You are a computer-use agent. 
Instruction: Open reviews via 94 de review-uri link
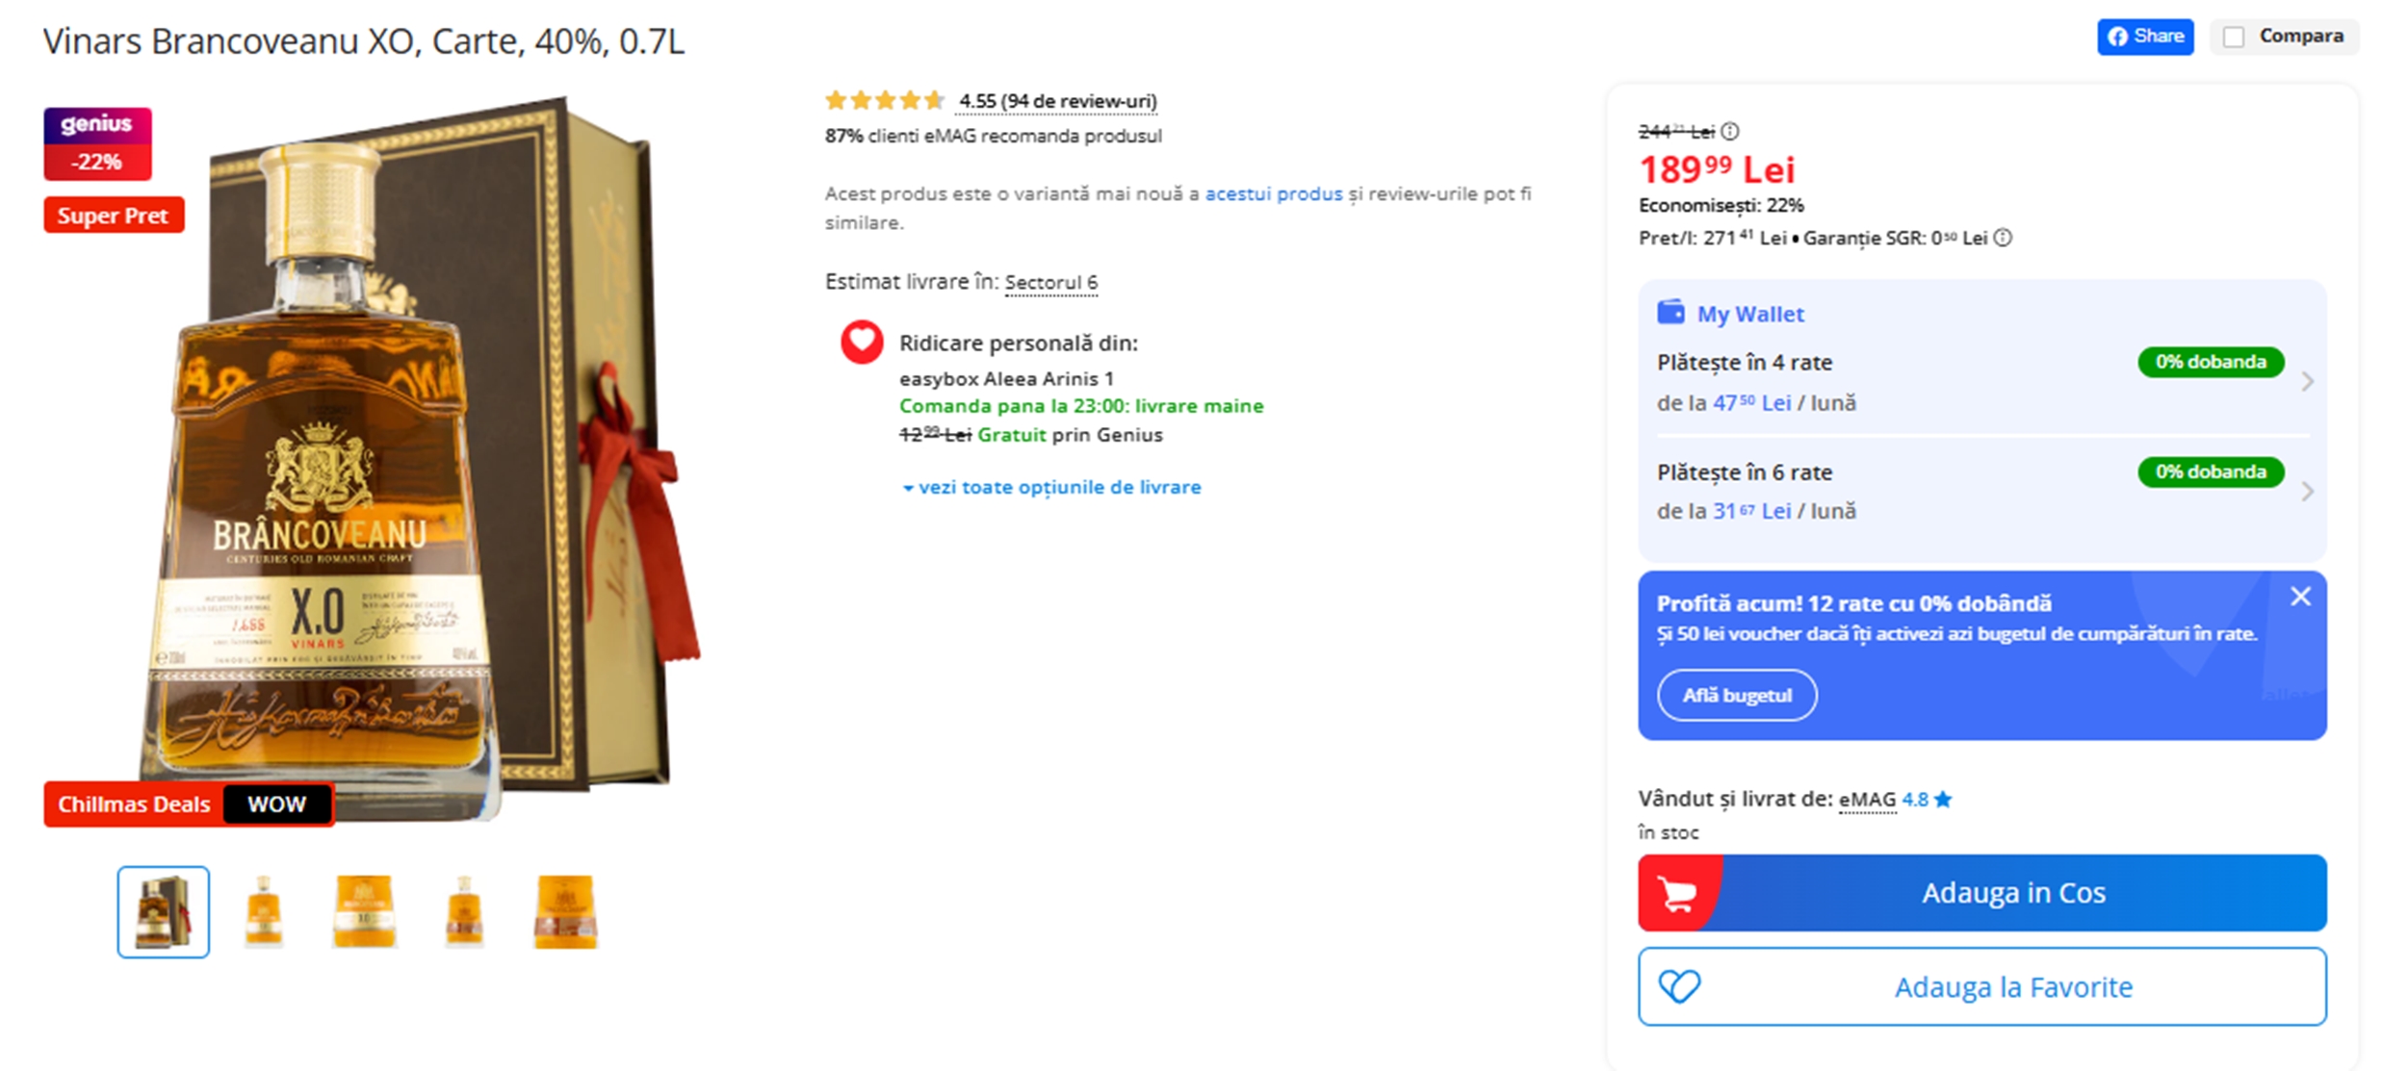click(x=1057, y=100)
